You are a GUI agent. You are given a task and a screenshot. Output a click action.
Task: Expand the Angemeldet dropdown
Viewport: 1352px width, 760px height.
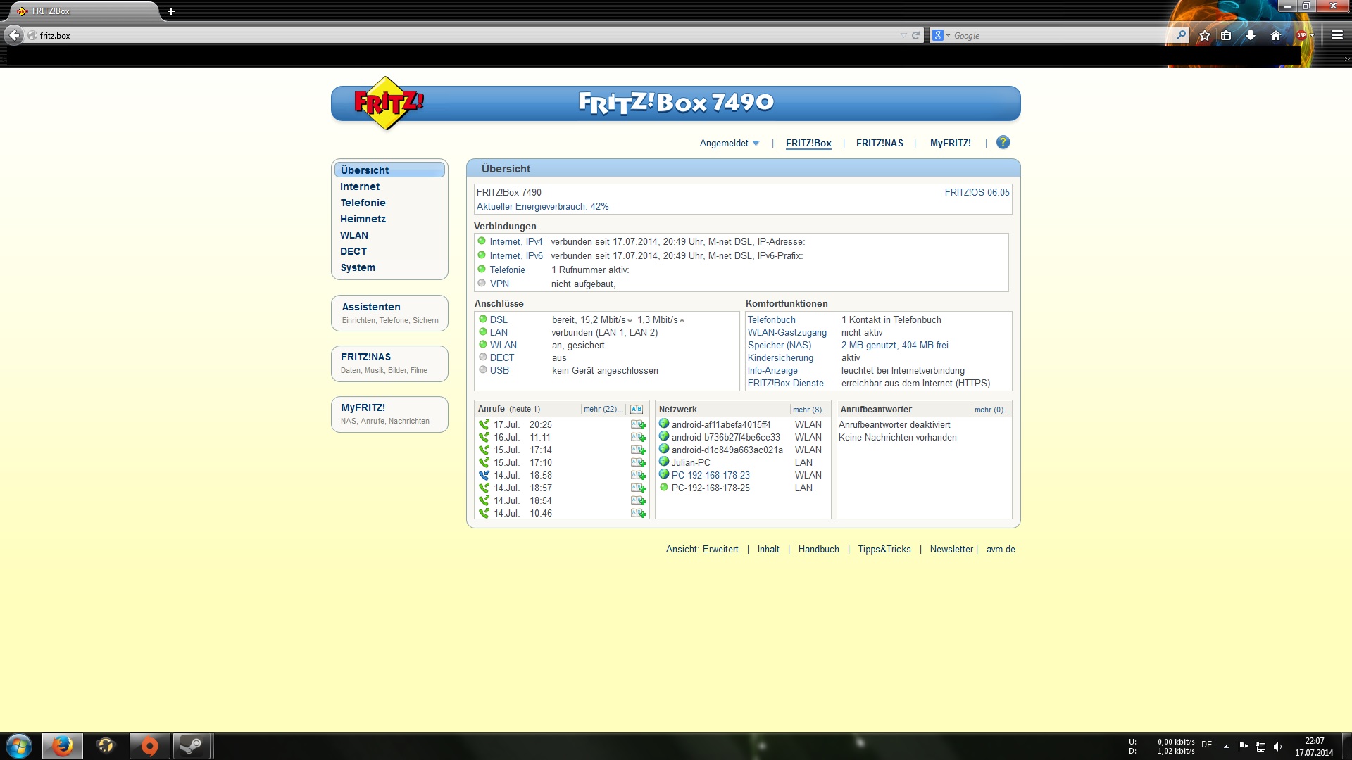pyautogui.click(x=730, y=144)
